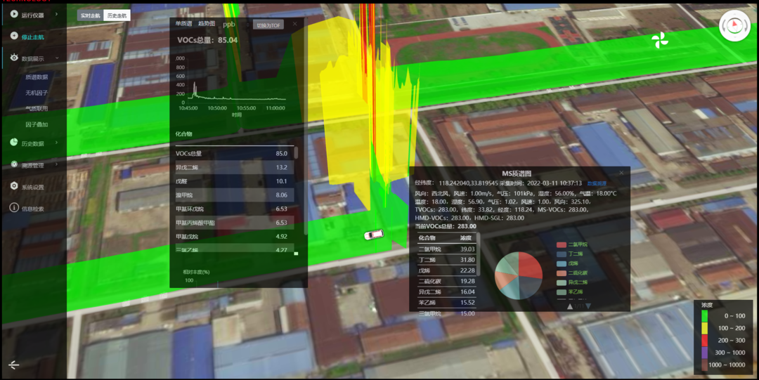Click the 停止走航 plus icon

pos(14,36)
